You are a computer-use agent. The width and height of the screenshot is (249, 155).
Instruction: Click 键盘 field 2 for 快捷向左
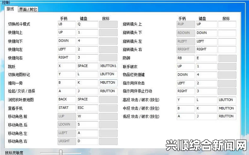point(88,49)
